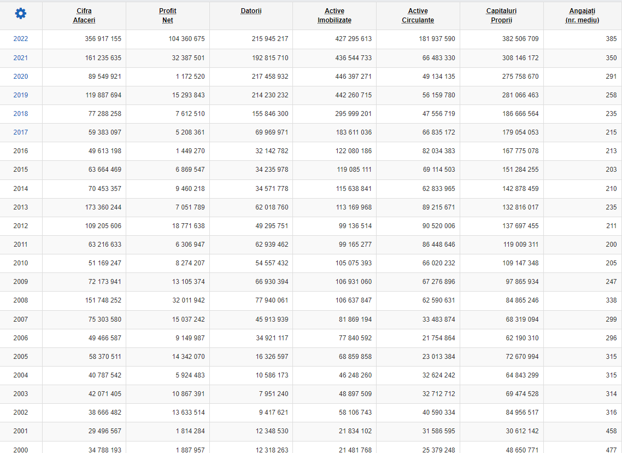Select net profit value 14 342 070
The width and height of the screenshot is (622, 453).
tap(189, 357)
